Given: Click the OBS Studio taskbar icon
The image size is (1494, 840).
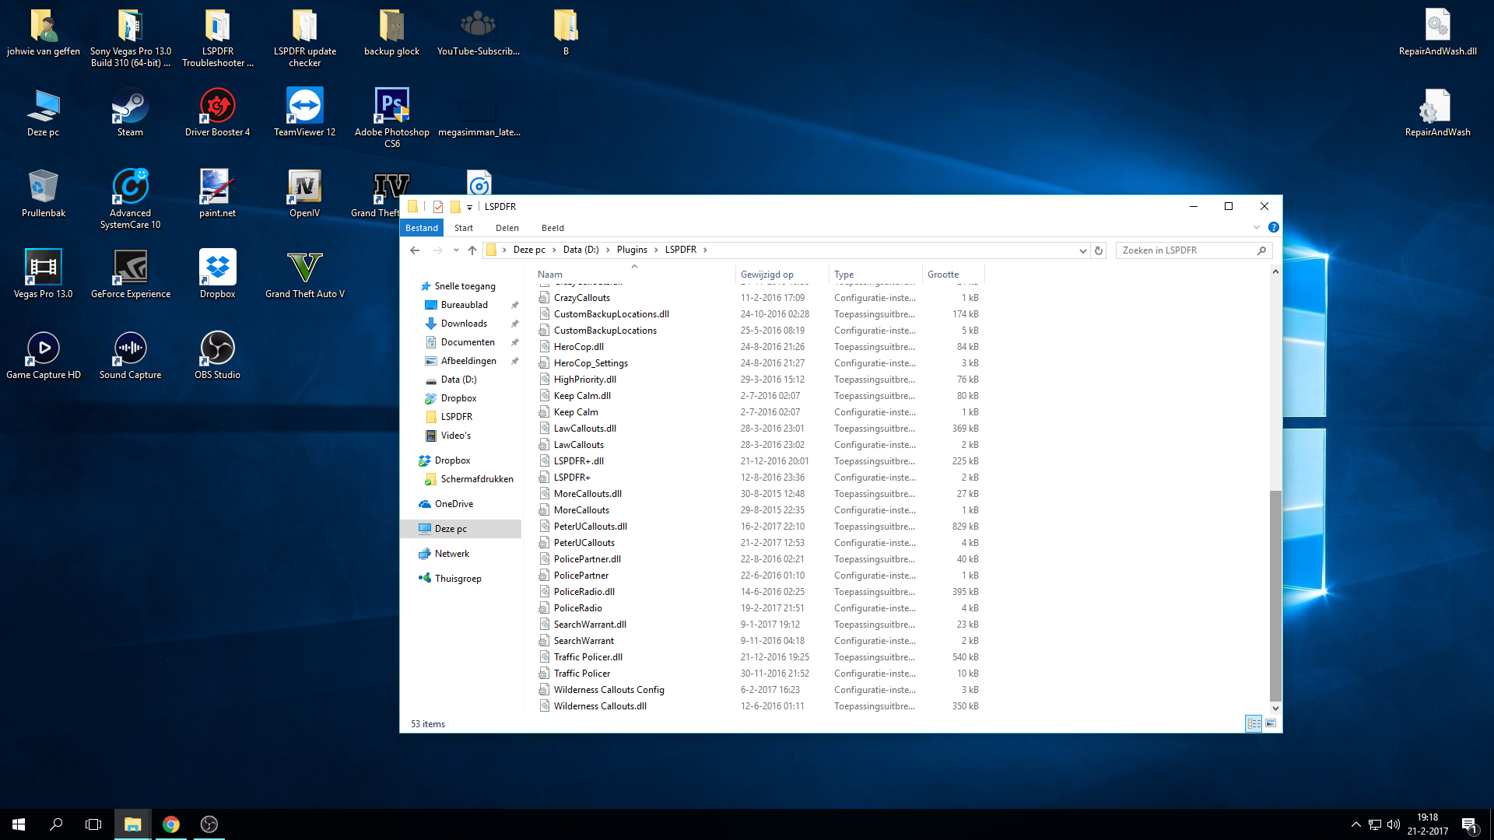Looking at the screenshot, I should pos(209,824).
